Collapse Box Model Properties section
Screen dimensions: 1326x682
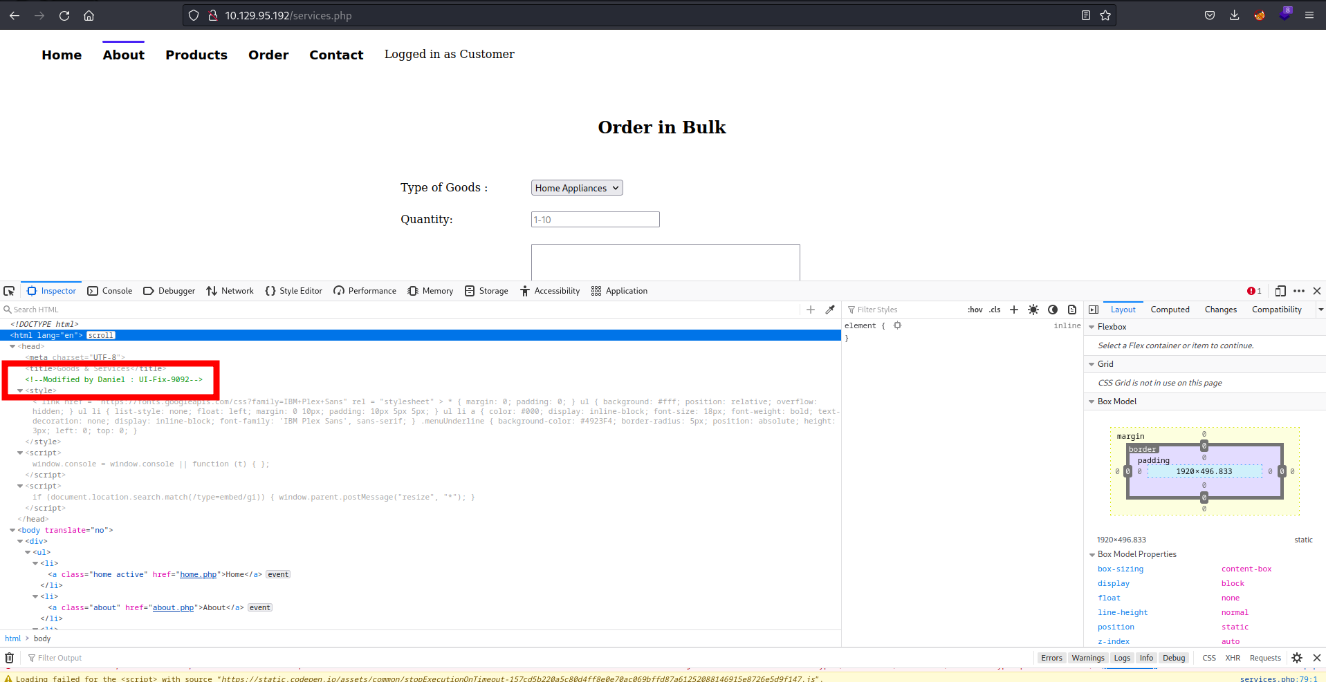point(1092,554)
